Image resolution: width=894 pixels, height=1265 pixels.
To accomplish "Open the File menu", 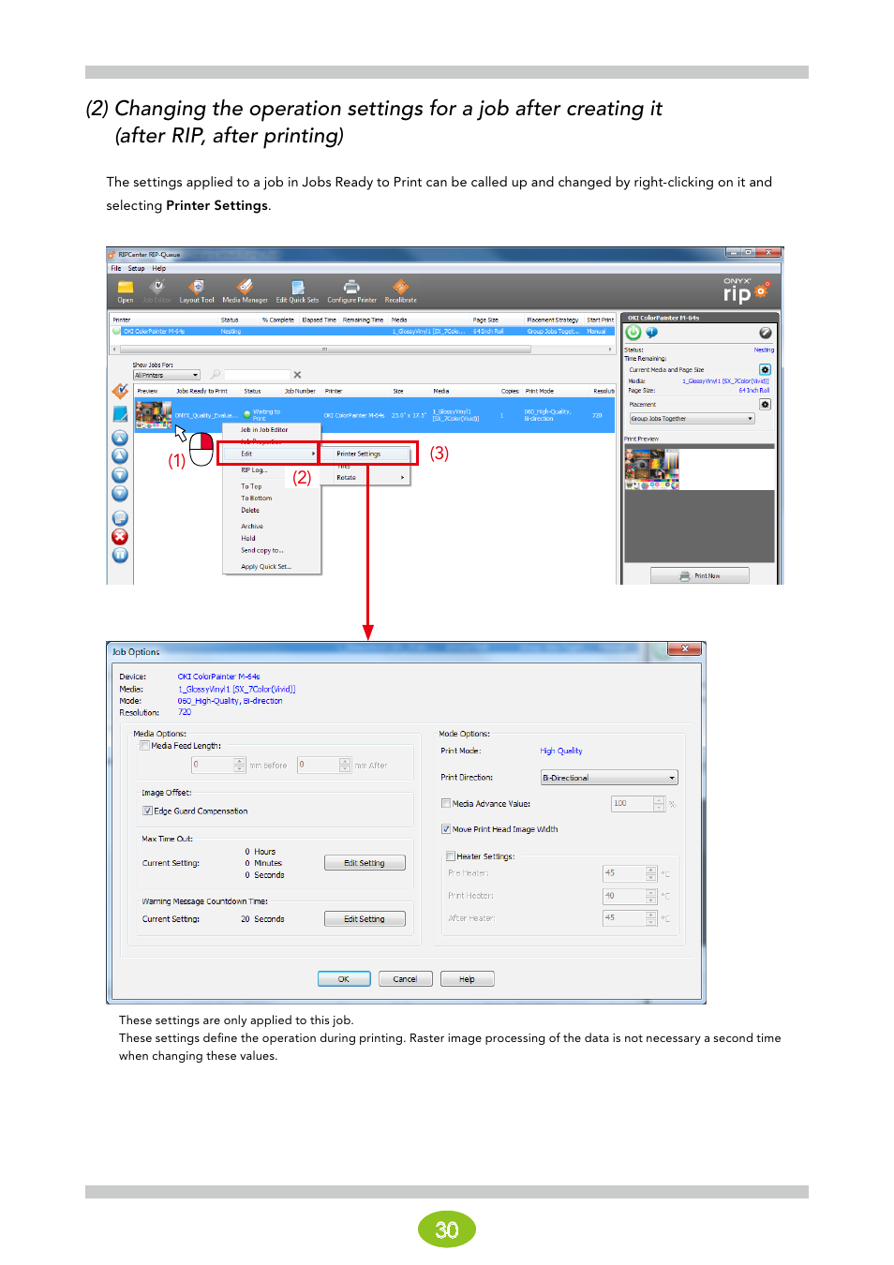I will [x=116, y=268].
